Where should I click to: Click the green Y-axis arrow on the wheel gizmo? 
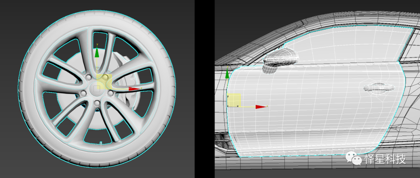[x=97, y=52]
